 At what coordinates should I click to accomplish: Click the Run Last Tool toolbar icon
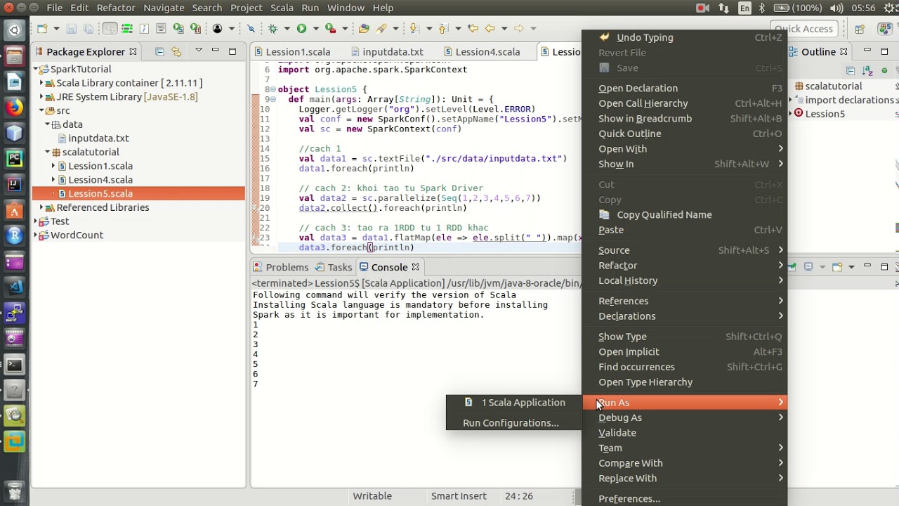tap(329, 29)
